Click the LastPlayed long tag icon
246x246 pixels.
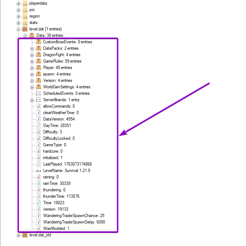pos(39,164)
